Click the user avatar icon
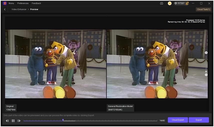This screenshot has width=214, height=127. click(187, 3)
